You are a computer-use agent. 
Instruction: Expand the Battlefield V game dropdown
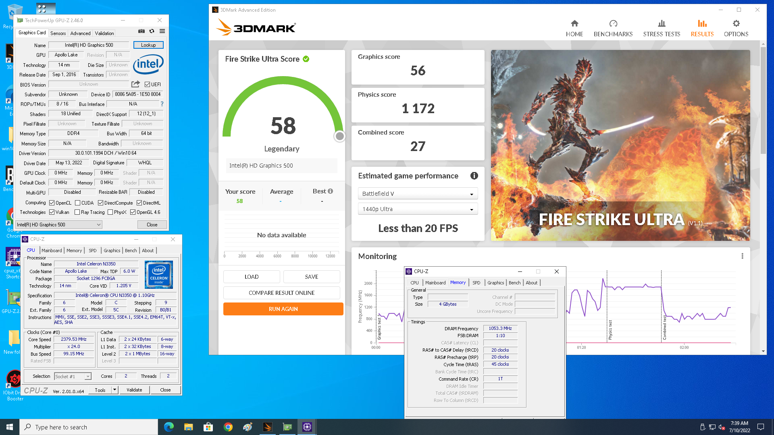coord(418,194)
